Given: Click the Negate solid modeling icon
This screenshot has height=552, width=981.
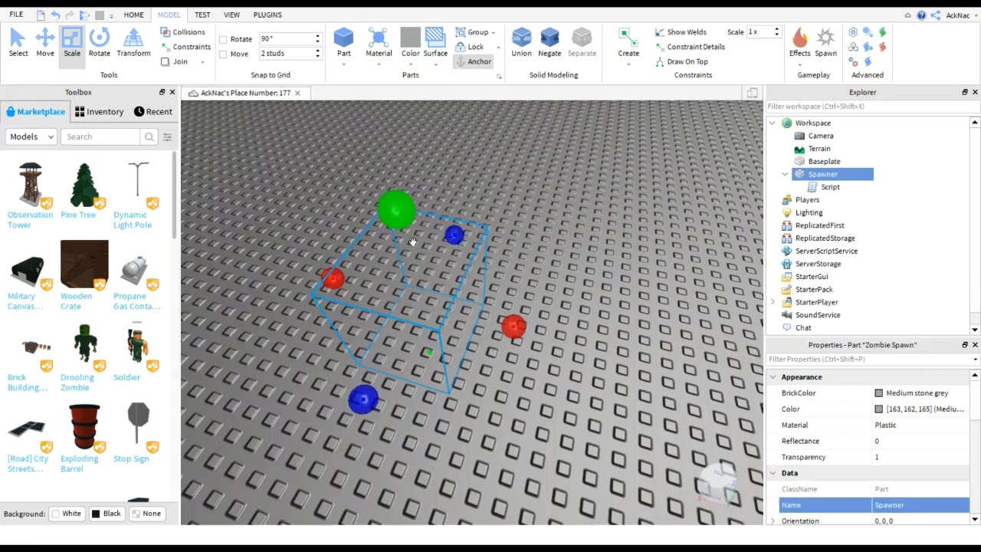Looking at the screenshot, I should (550, 43).
